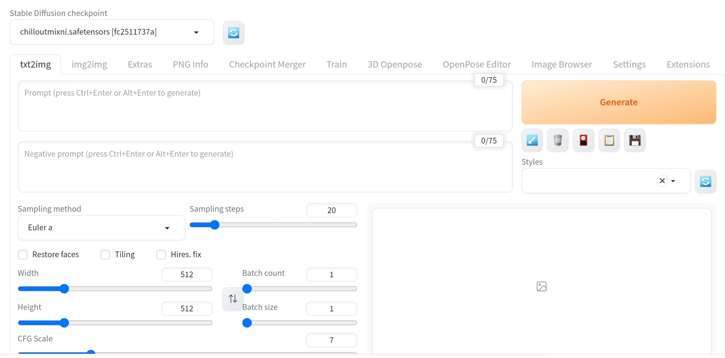The image size is (725, 358).
Task: Enable Hires. fix option
Action: pyautogui.click(x=161, y=254)
